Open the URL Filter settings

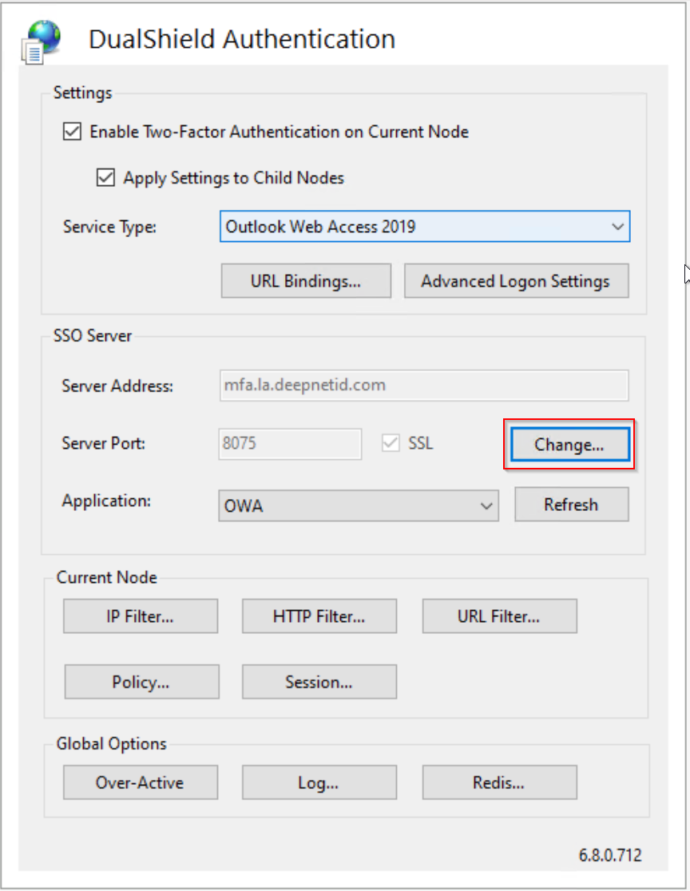[x=498, y=616]
